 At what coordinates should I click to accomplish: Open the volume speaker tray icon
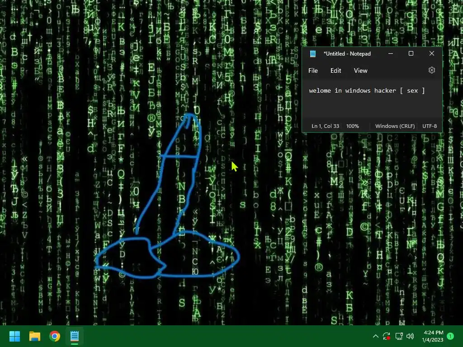click(x=410, y=336)
